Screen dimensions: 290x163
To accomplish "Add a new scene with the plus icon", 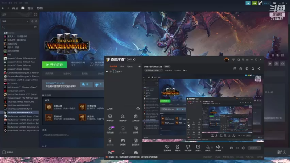I will [140, 66].
